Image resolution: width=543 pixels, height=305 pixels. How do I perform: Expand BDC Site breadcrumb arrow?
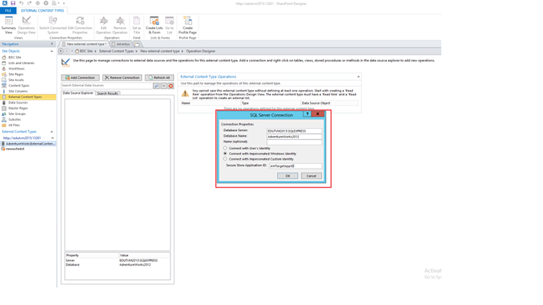pyautogui.click(x=96, y=51)
